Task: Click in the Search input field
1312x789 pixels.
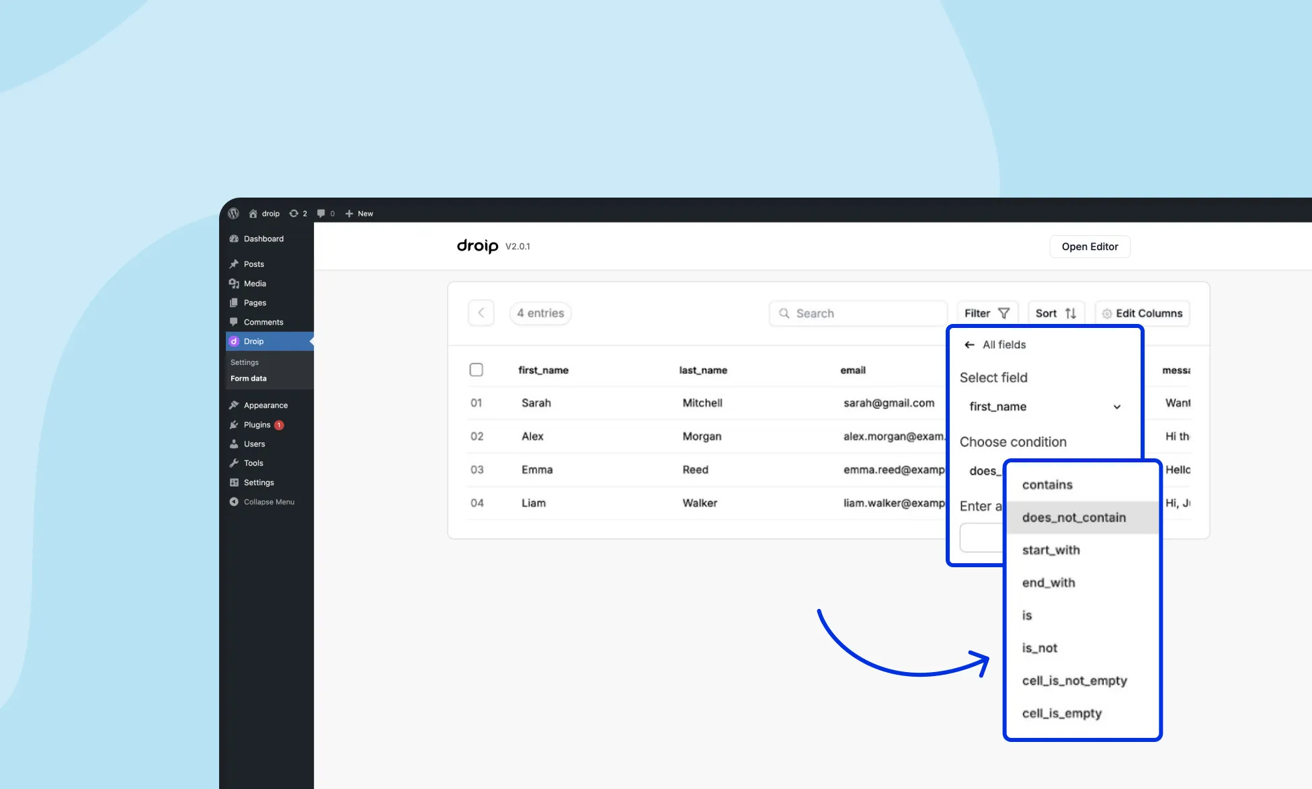Action: coord(858,313)
